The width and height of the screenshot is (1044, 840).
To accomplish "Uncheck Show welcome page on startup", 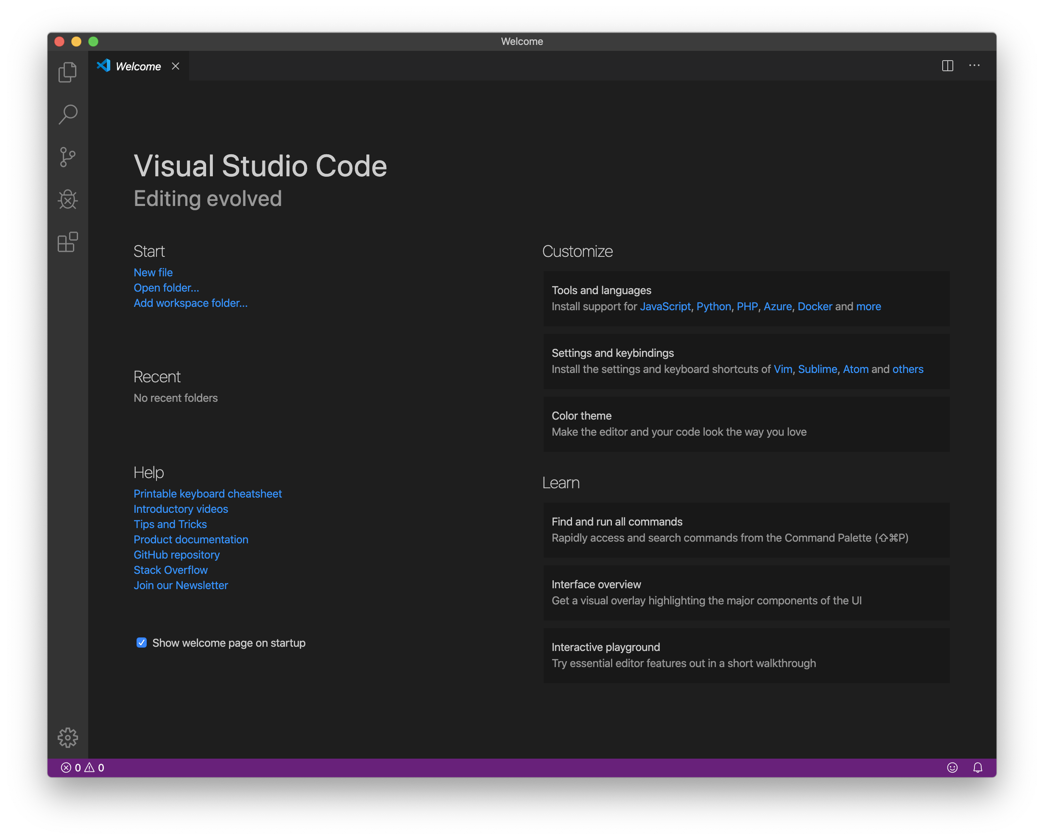I will [x=141, y=643].
